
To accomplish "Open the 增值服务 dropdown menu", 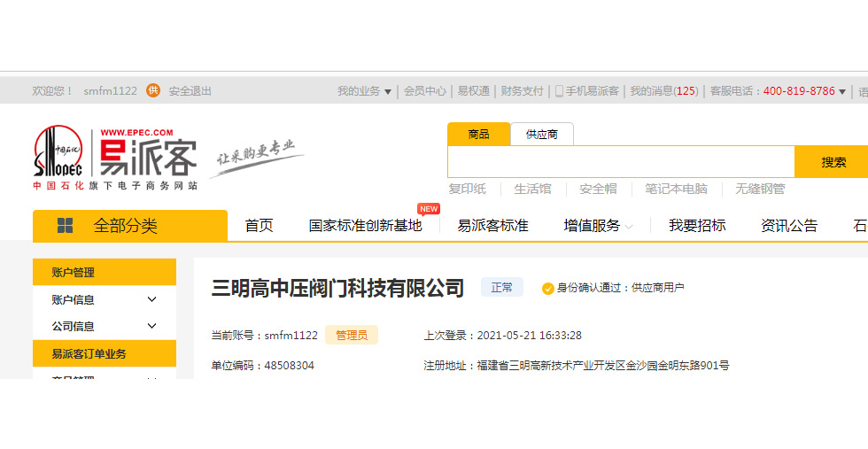I will click(598, 225).
